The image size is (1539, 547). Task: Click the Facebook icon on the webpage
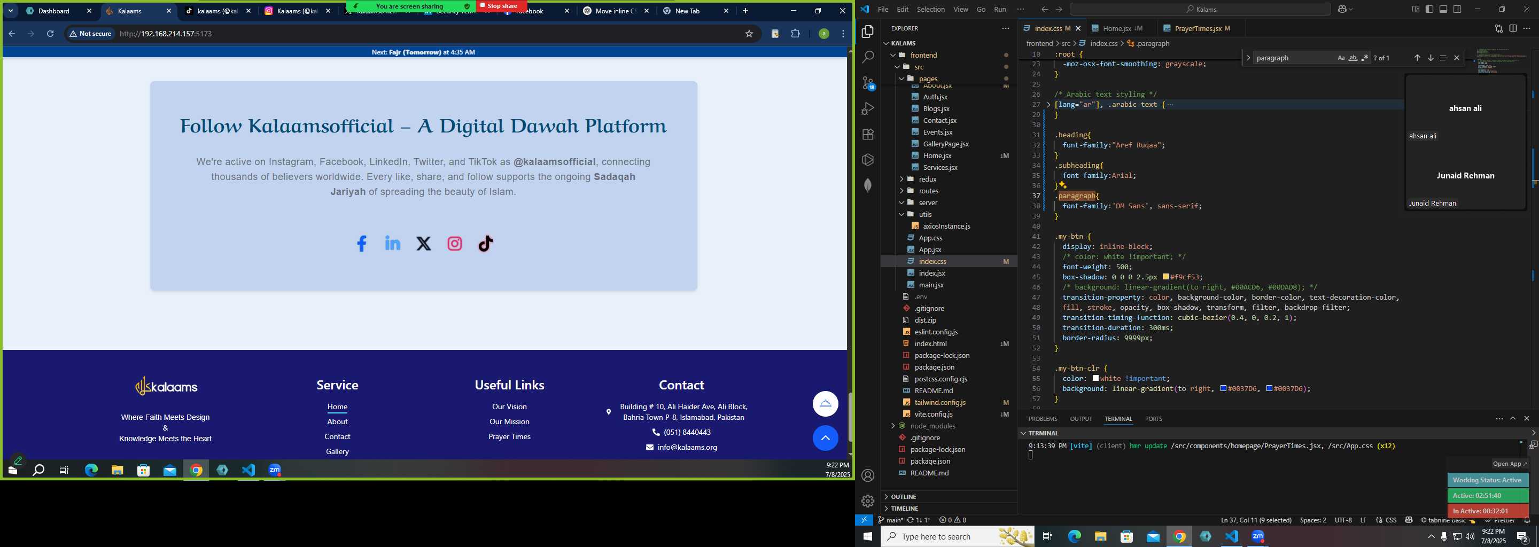tap(361, 244)
